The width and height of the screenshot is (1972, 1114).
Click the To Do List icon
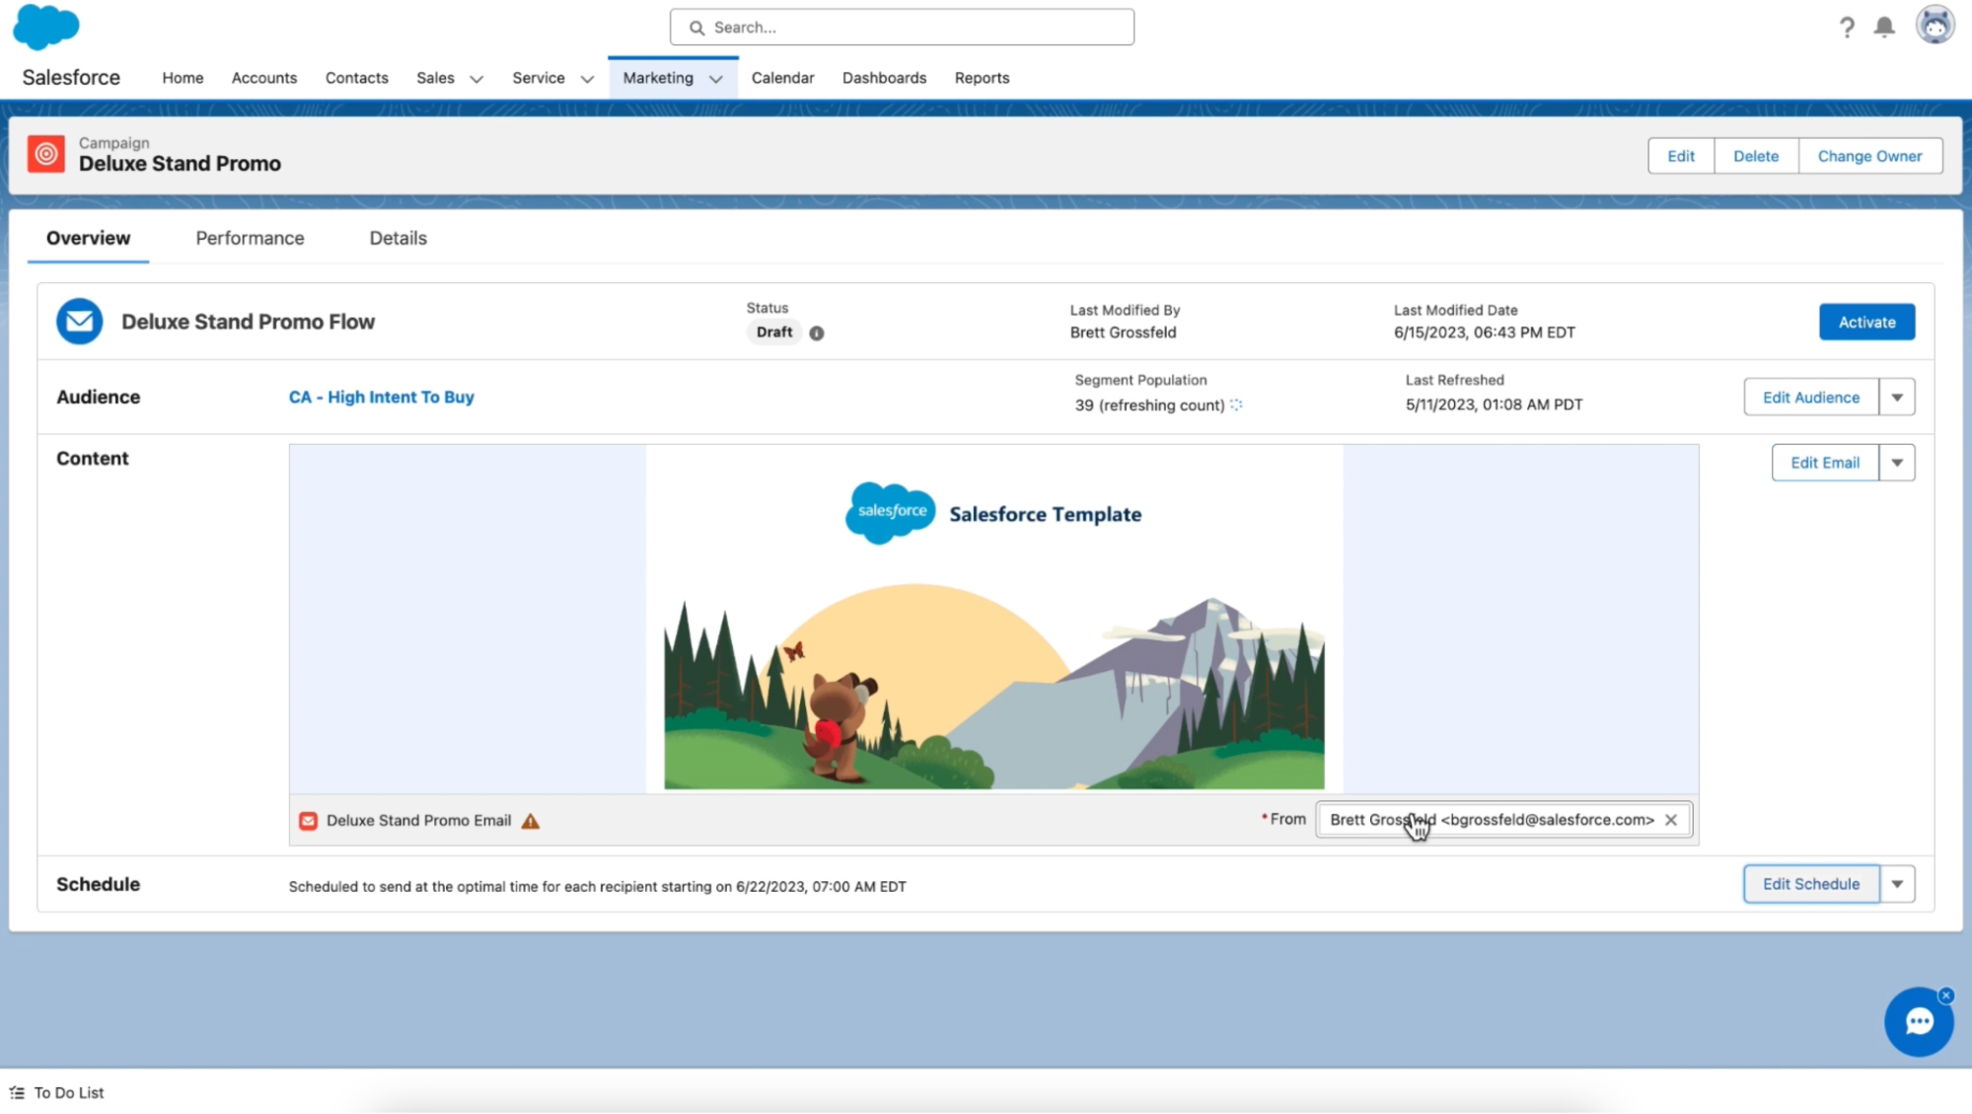pyautogui.click(x=17, y=1092)
